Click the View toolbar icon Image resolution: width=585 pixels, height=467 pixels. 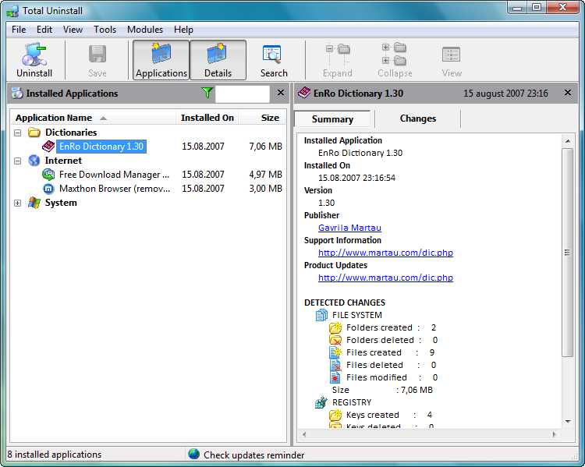coord(451,55)
